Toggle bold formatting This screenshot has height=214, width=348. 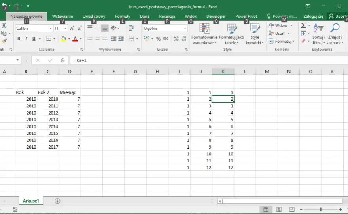pos(19,39)
